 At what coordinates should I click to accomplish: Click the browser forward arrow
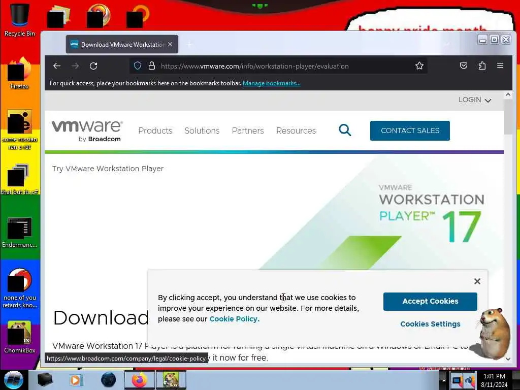click(75, 66)
